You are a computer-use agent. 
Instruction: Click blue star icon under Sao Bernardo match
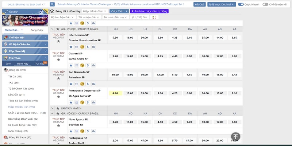tap(71, 84)
